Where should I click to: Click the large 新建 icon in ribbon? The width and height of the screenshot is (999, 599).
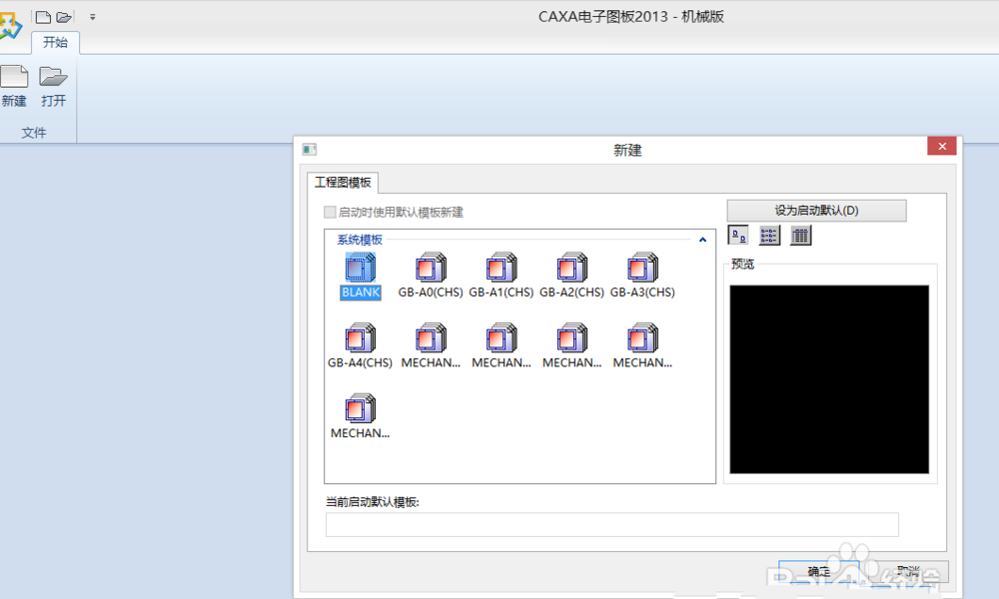tap(14, 77)
